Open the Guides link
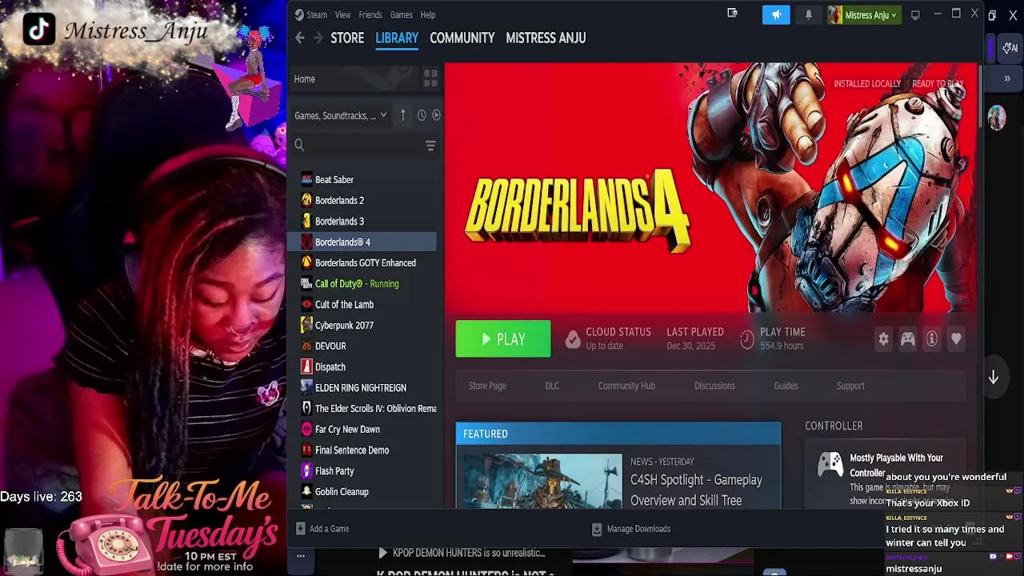This screenshot has width=1024, height=576. pos(786,386)
